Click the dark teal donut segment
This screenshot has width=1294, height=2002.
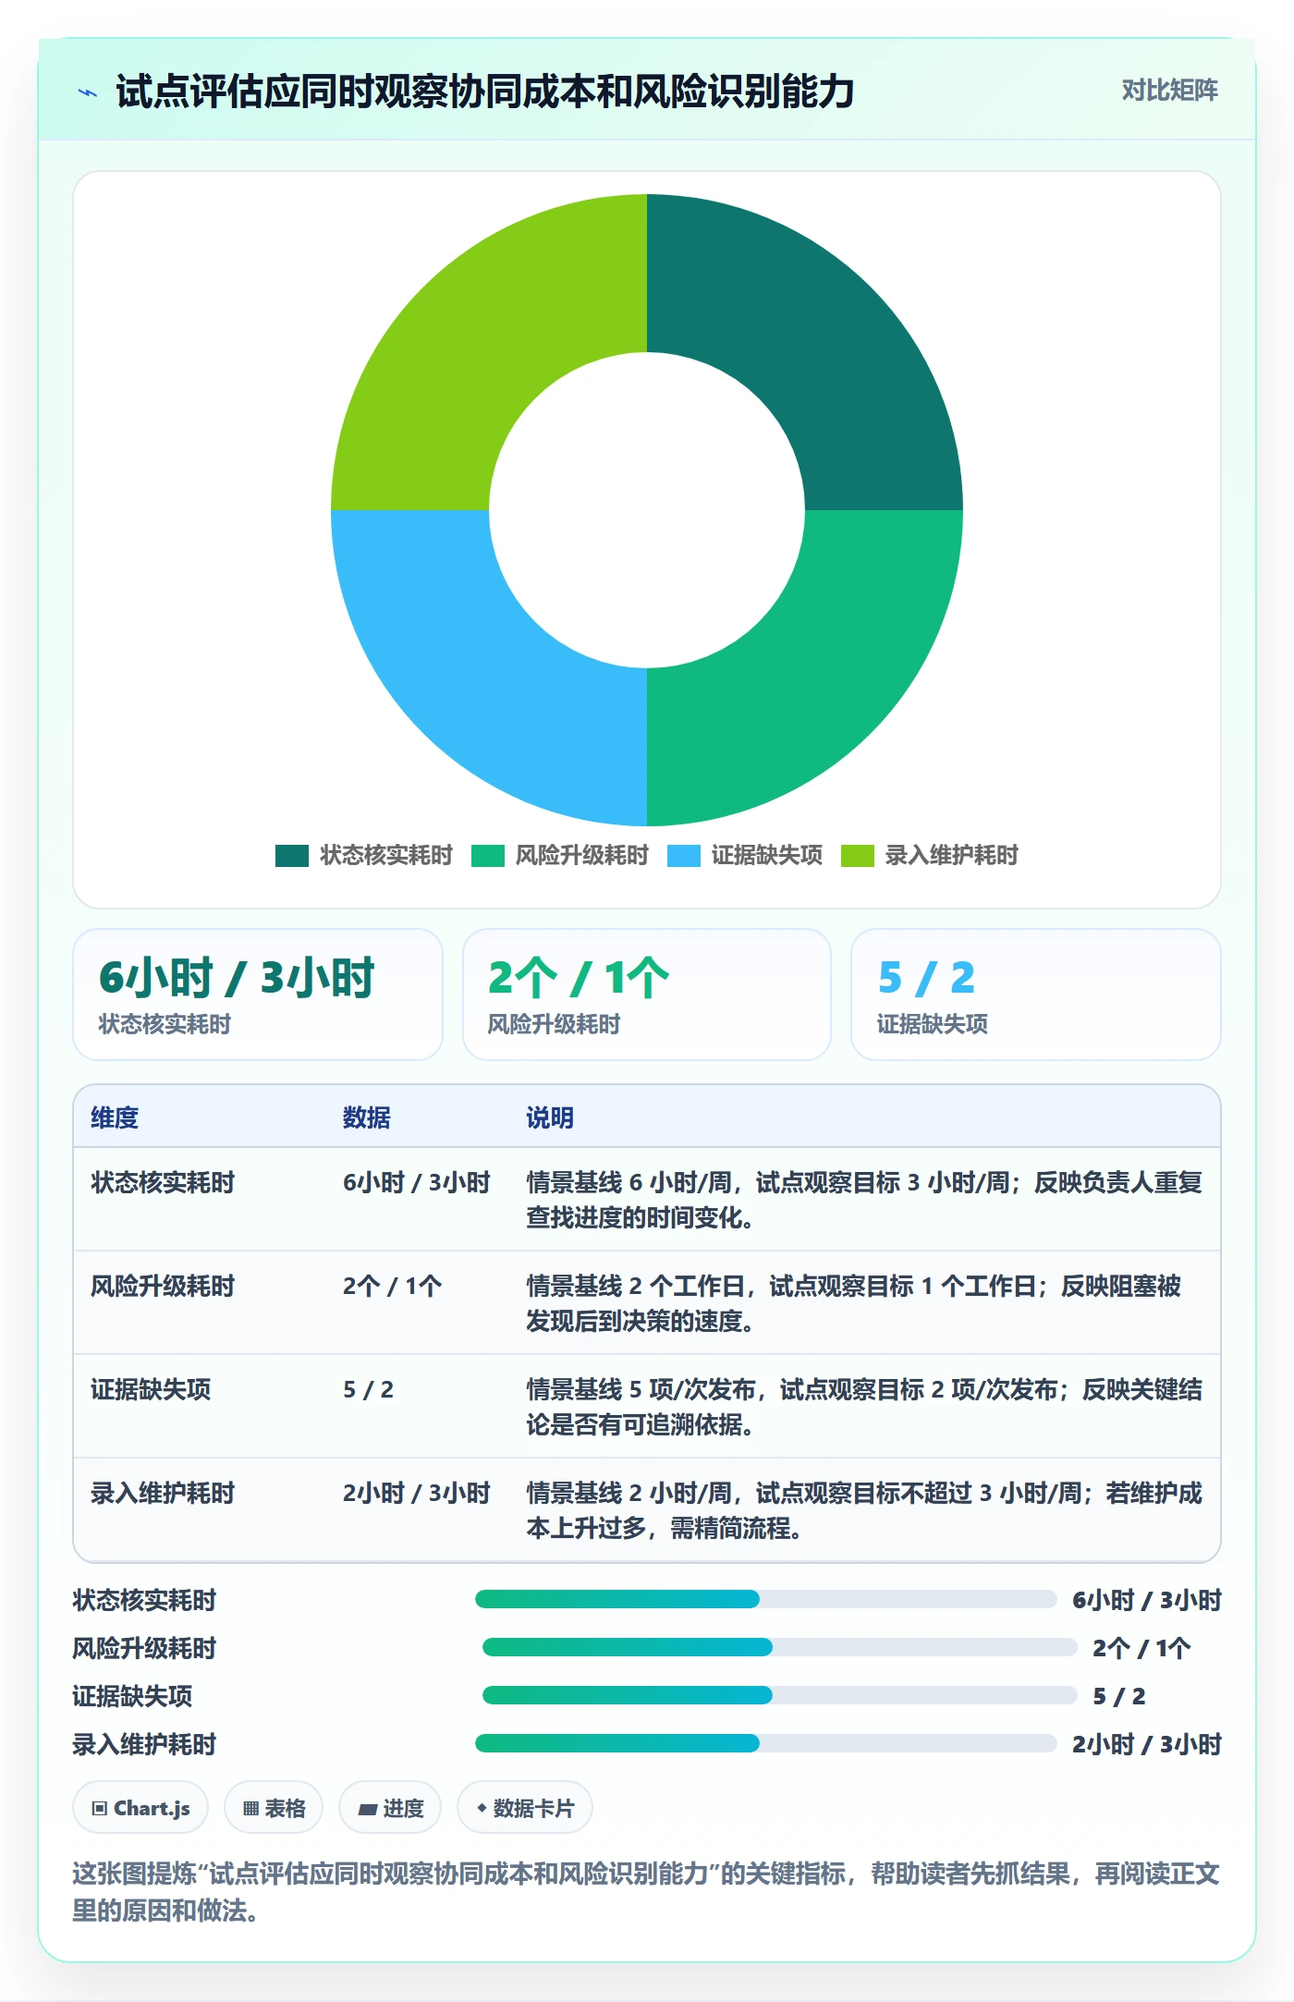tap(813, 342)
